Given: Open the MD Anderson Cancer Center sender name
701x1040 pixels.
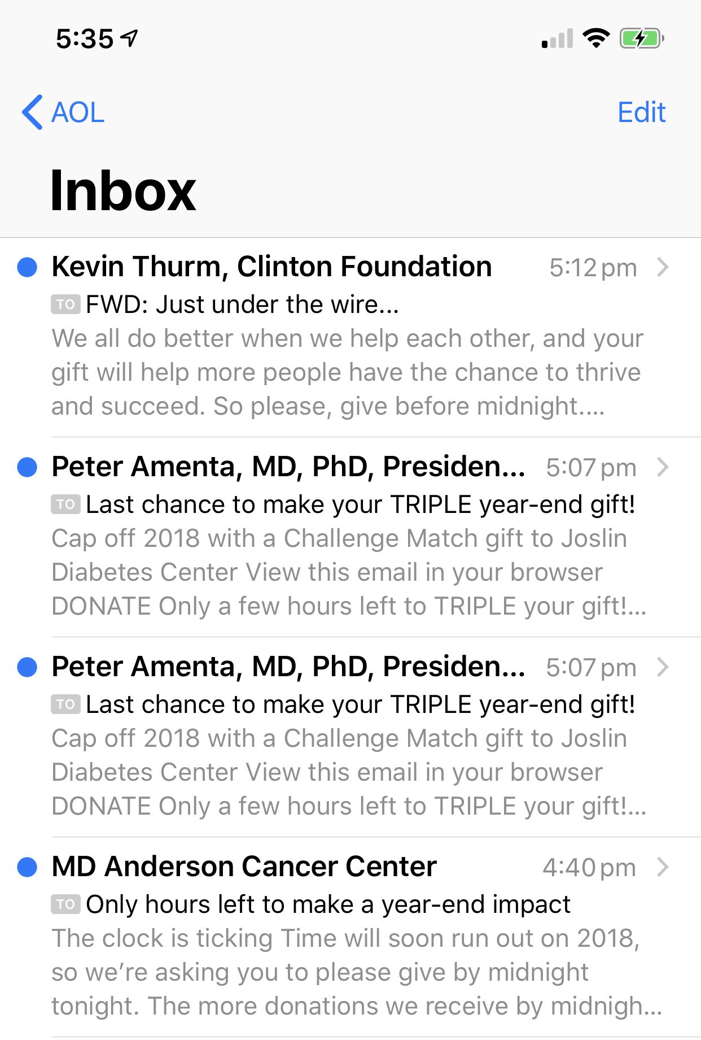Looking at the screenshot, I should pyautogui.click(x=244, y=867).
